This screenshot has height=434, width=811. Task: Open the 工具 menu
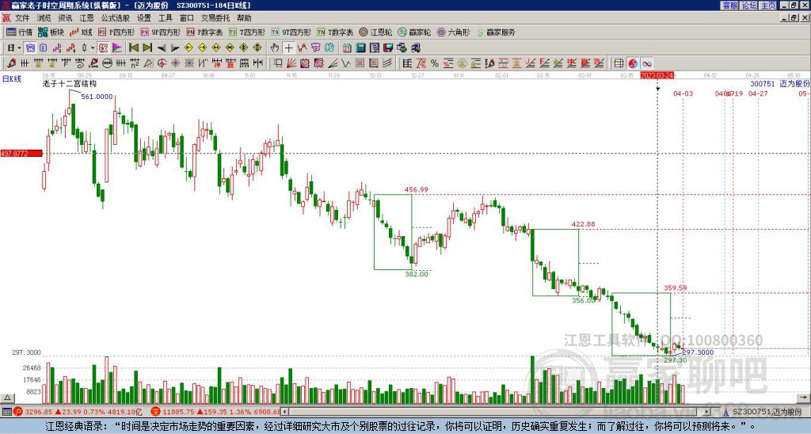click(x=165, y=18)
